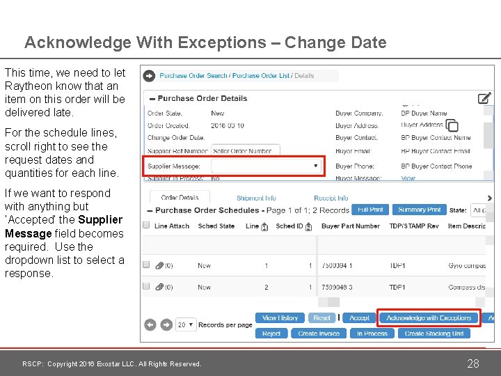
Task: Click the copy icon next to Buyer Address
Action: coord(452,125)
